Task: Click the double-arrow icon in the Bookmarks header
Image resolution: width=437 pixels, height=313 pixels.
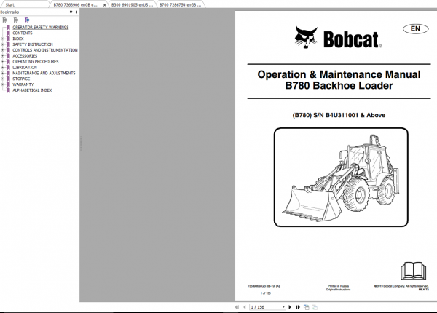Action: point(71,12)
